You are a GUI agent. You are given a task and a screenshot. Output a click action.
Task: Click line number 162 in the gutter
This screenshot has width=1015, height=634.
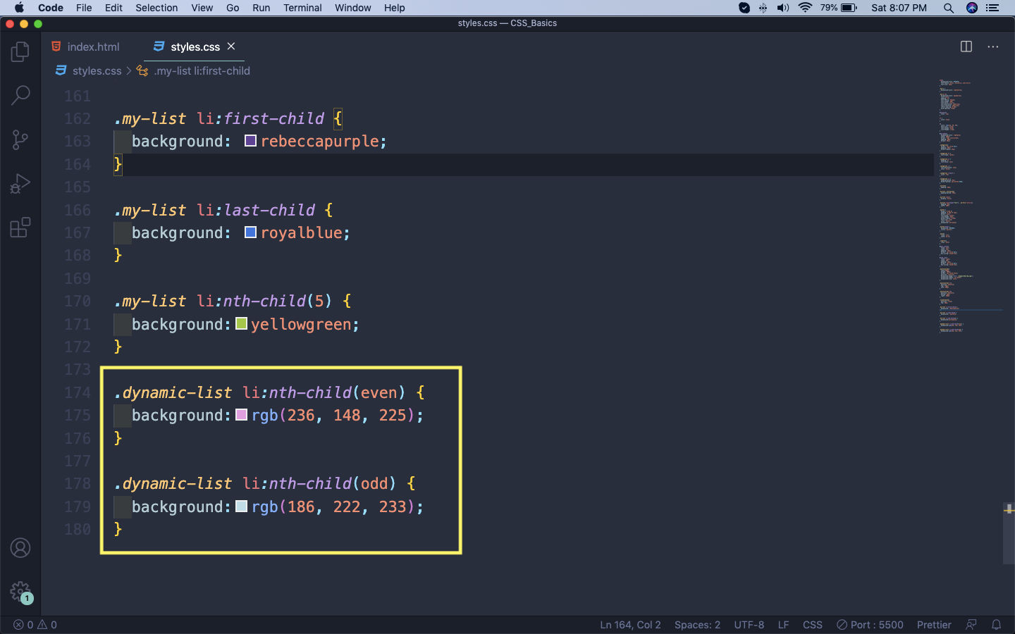[x=78, y=118]
